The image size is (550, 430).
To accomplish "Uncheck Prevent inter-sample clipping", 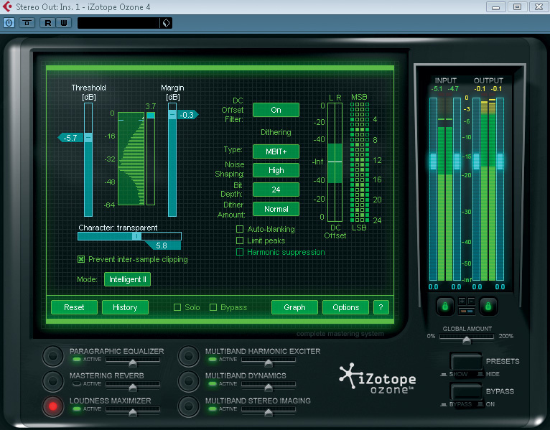I will click(x=81, y=259).
